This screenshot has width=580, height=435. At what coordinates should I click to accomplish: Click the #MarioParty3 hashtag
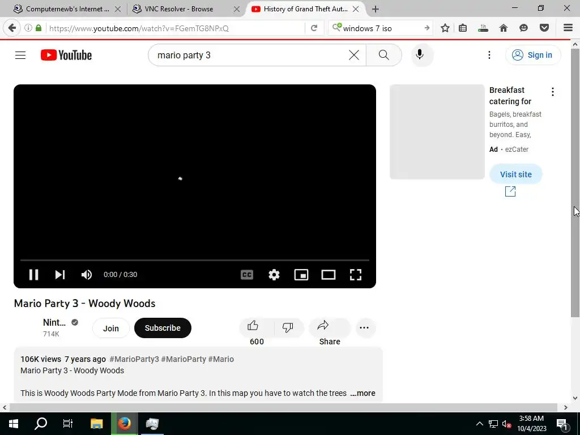coord(134,359)
